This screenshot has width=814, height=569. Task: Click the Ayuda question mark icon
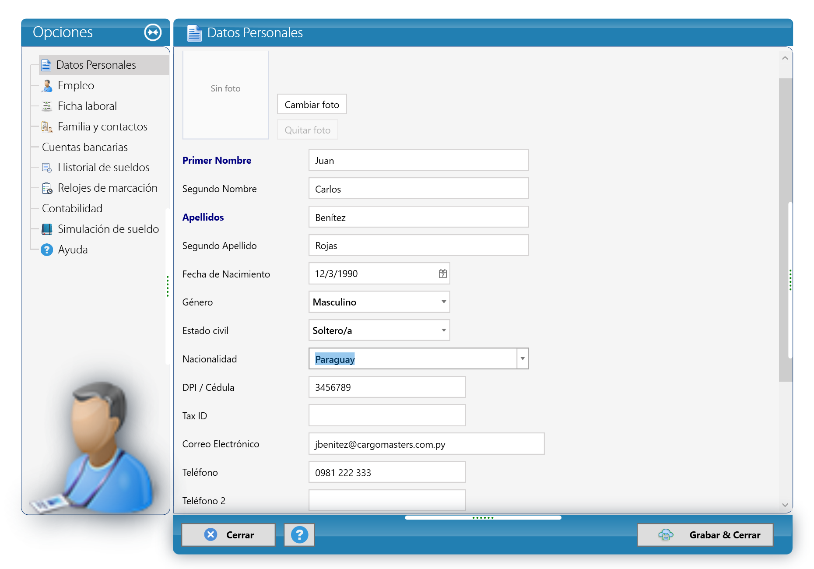pyautogui.click(x=47, y=250)
